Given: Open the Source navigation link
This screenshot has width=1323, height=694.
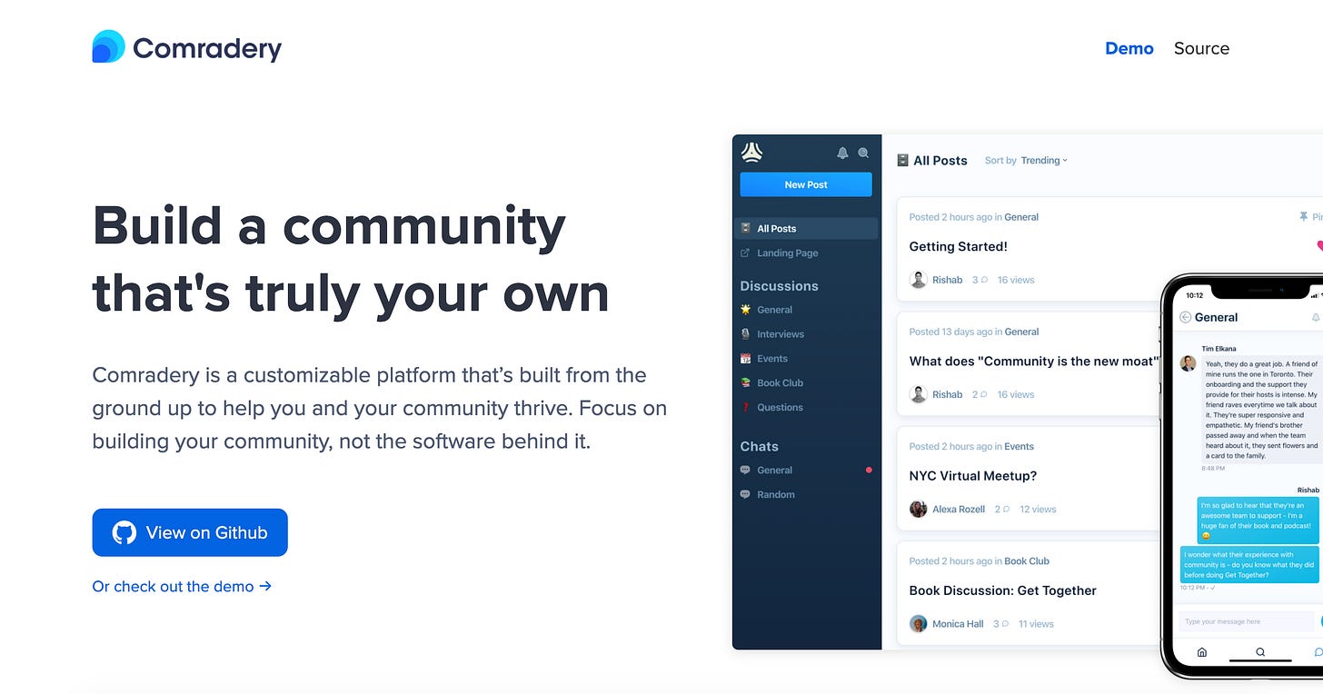Looking at the screenshot, I should [1201, 48].
